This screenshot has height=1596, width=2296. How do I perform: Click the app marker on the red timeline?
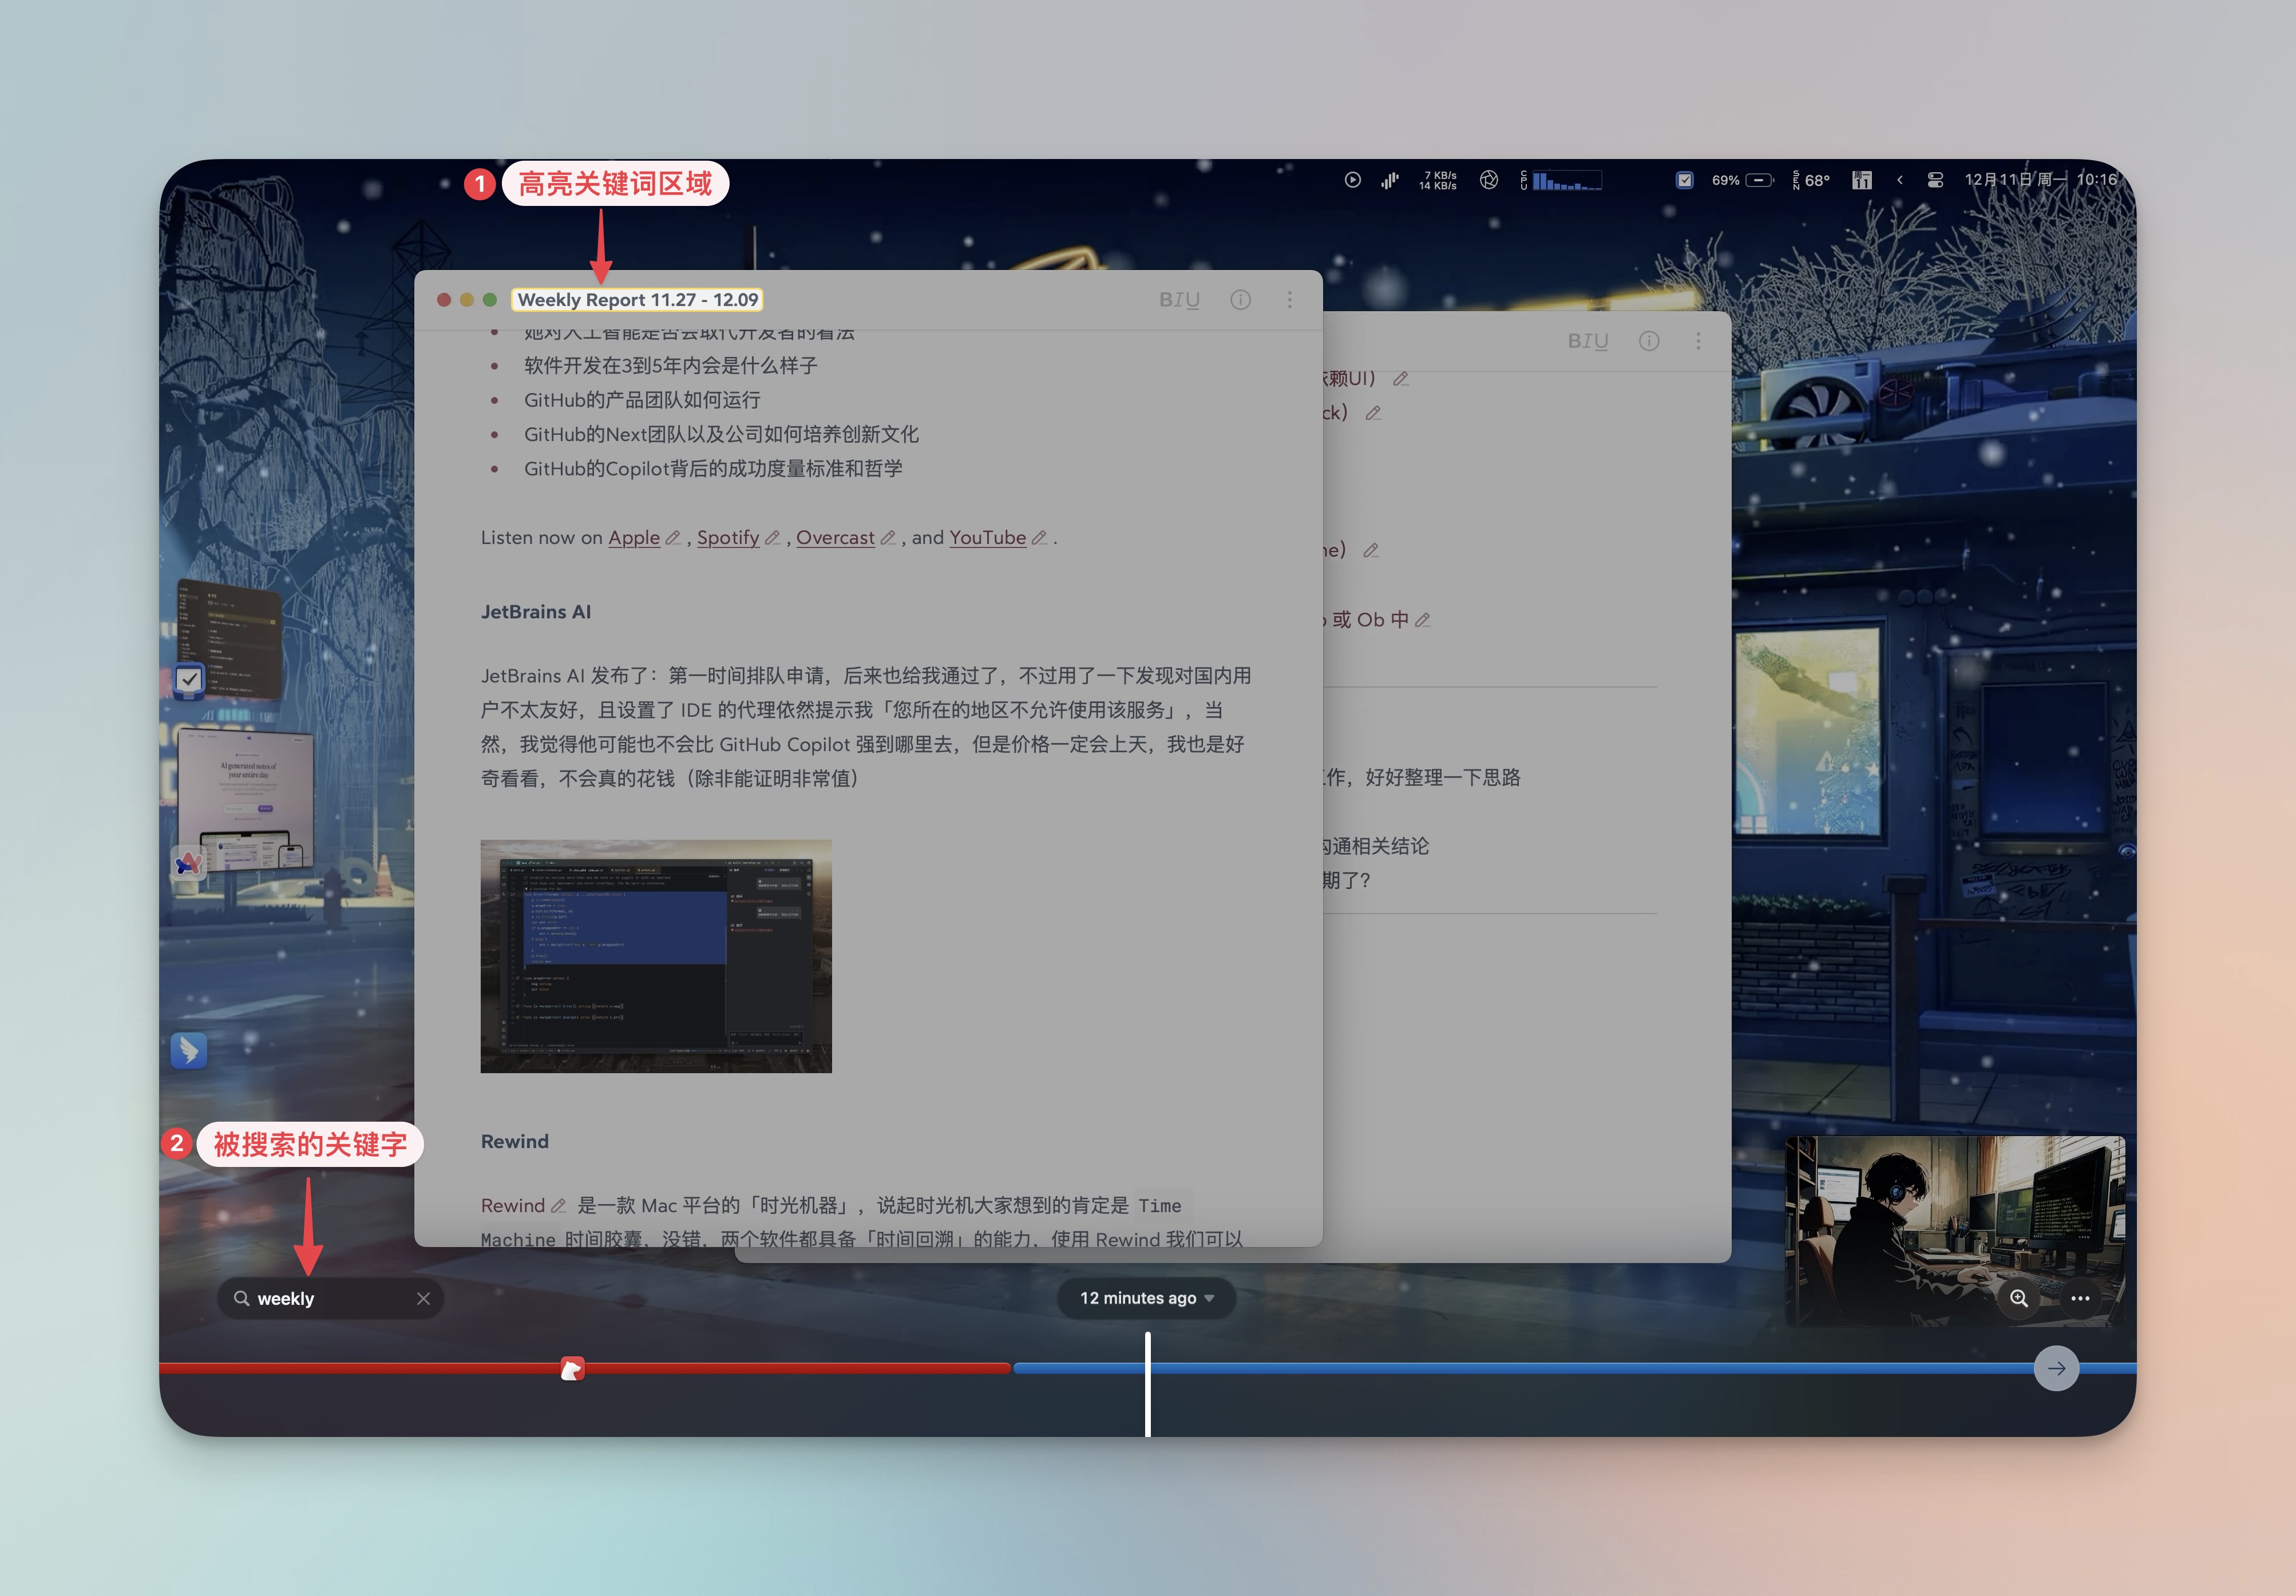[573, 1368]
